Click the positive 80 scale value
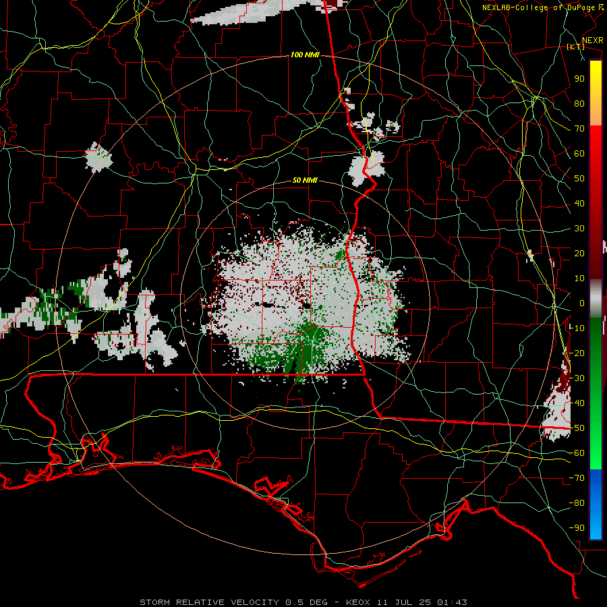607x607 pixels. [579, 104]
